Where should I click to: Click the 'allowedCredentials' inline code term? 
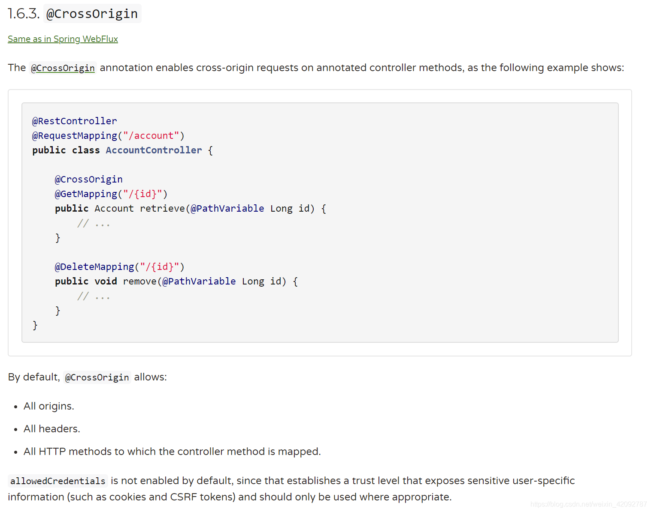pyautogui.click(x=58, y=481)
